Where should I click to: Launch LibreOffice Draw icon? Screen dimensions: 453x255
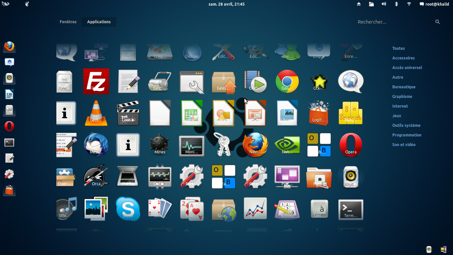(x=224, y=113)
